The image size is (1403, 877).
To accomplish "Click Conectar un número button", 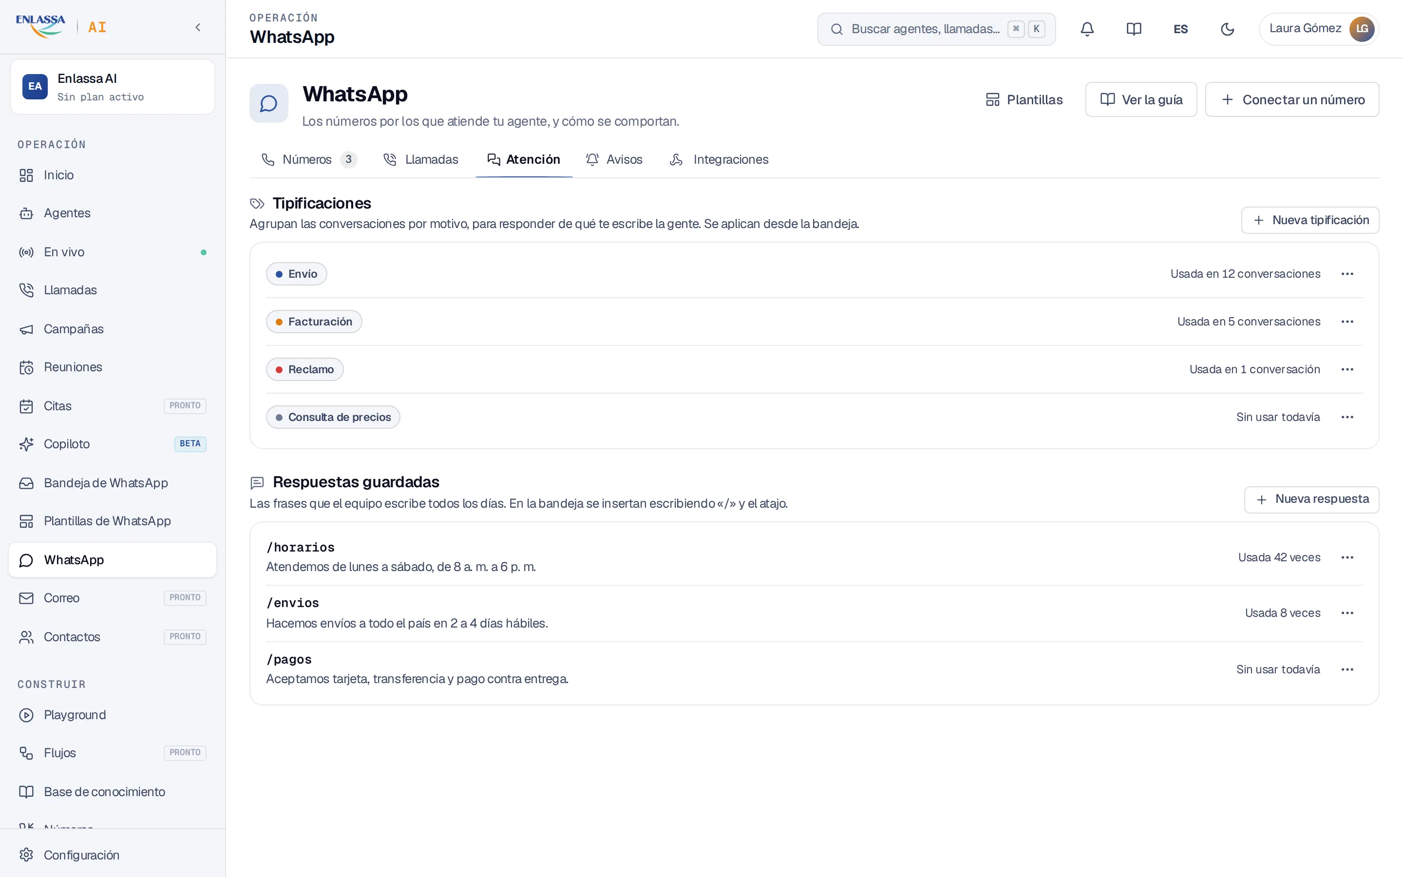I will coord(1292,100).
